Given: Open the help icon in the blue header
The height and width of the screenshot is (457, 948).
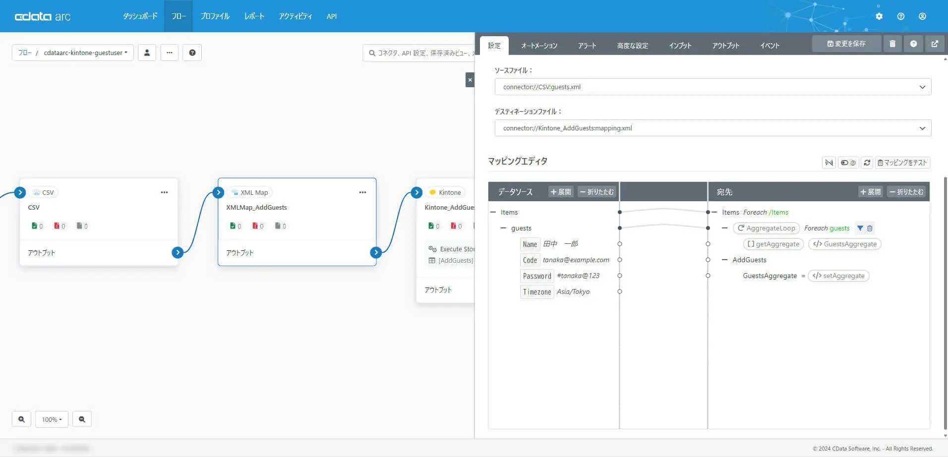Looking at the screenshot, I should tap(901, 16).
